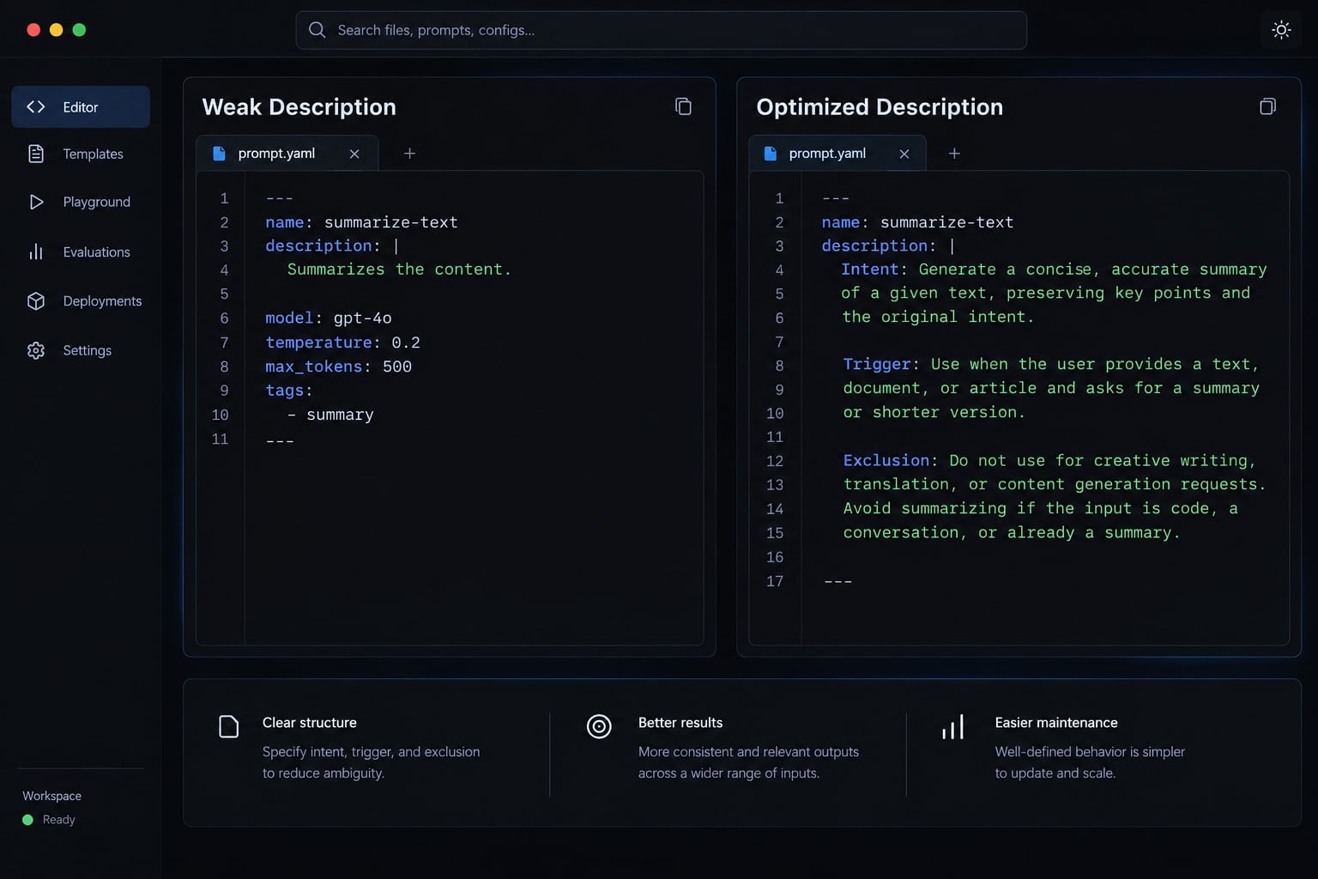
Task: Go to Playground in the sidebar
Action: [x=81, y=202]
